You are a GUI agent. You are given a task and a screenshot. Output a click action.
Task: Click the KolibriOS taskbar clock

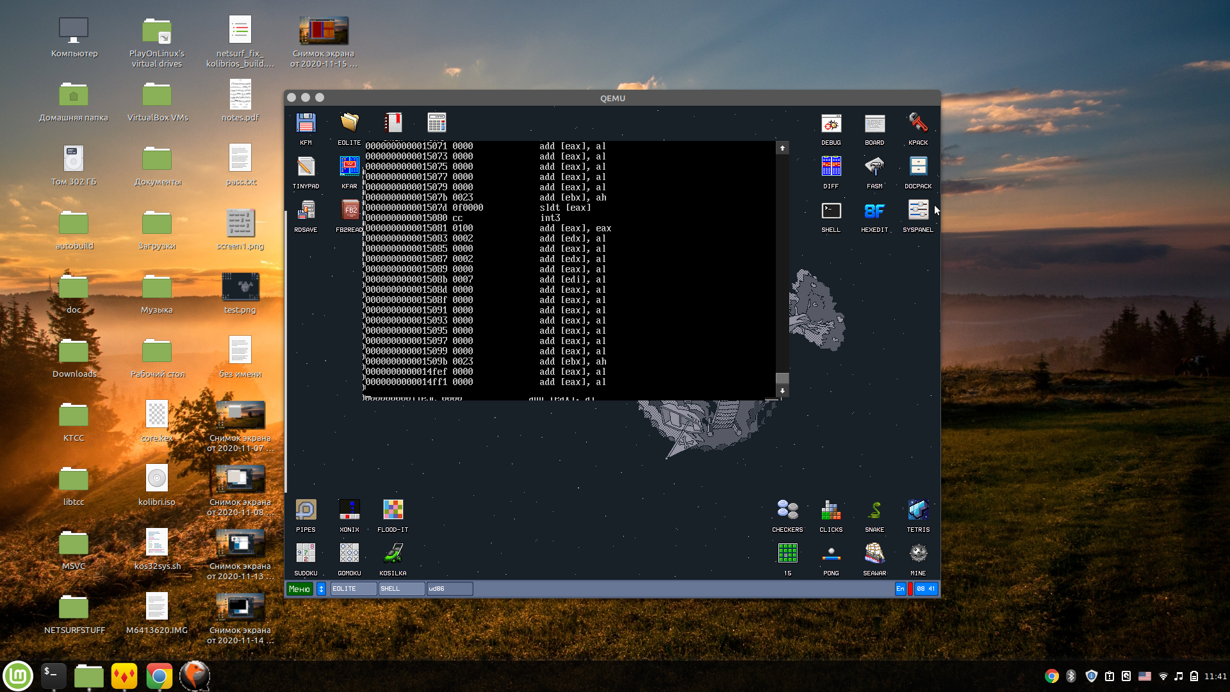(926, 589)
